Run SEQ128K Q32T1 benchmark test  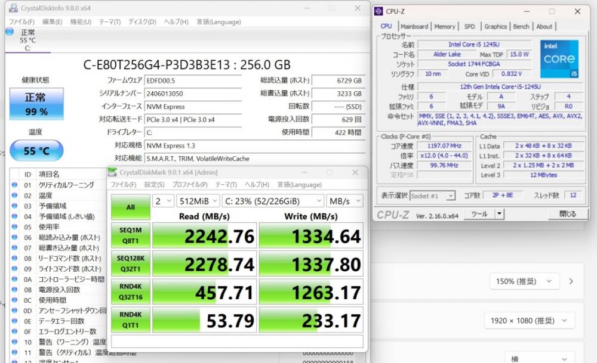pyautogui.click(x=131, y=263)
